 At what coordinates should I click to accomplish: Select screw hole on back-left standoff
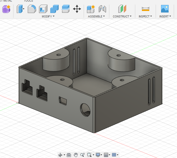[x=59, y=55]
